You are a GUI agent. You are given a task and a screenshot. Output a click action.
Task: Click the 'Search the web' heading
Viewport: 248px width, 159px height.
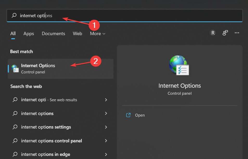tap(26, 86)
